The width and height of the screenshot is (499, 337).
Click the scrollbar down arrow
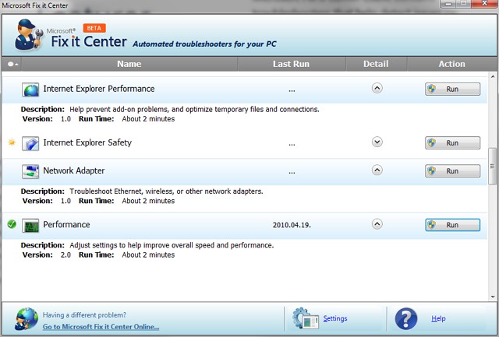493,297
